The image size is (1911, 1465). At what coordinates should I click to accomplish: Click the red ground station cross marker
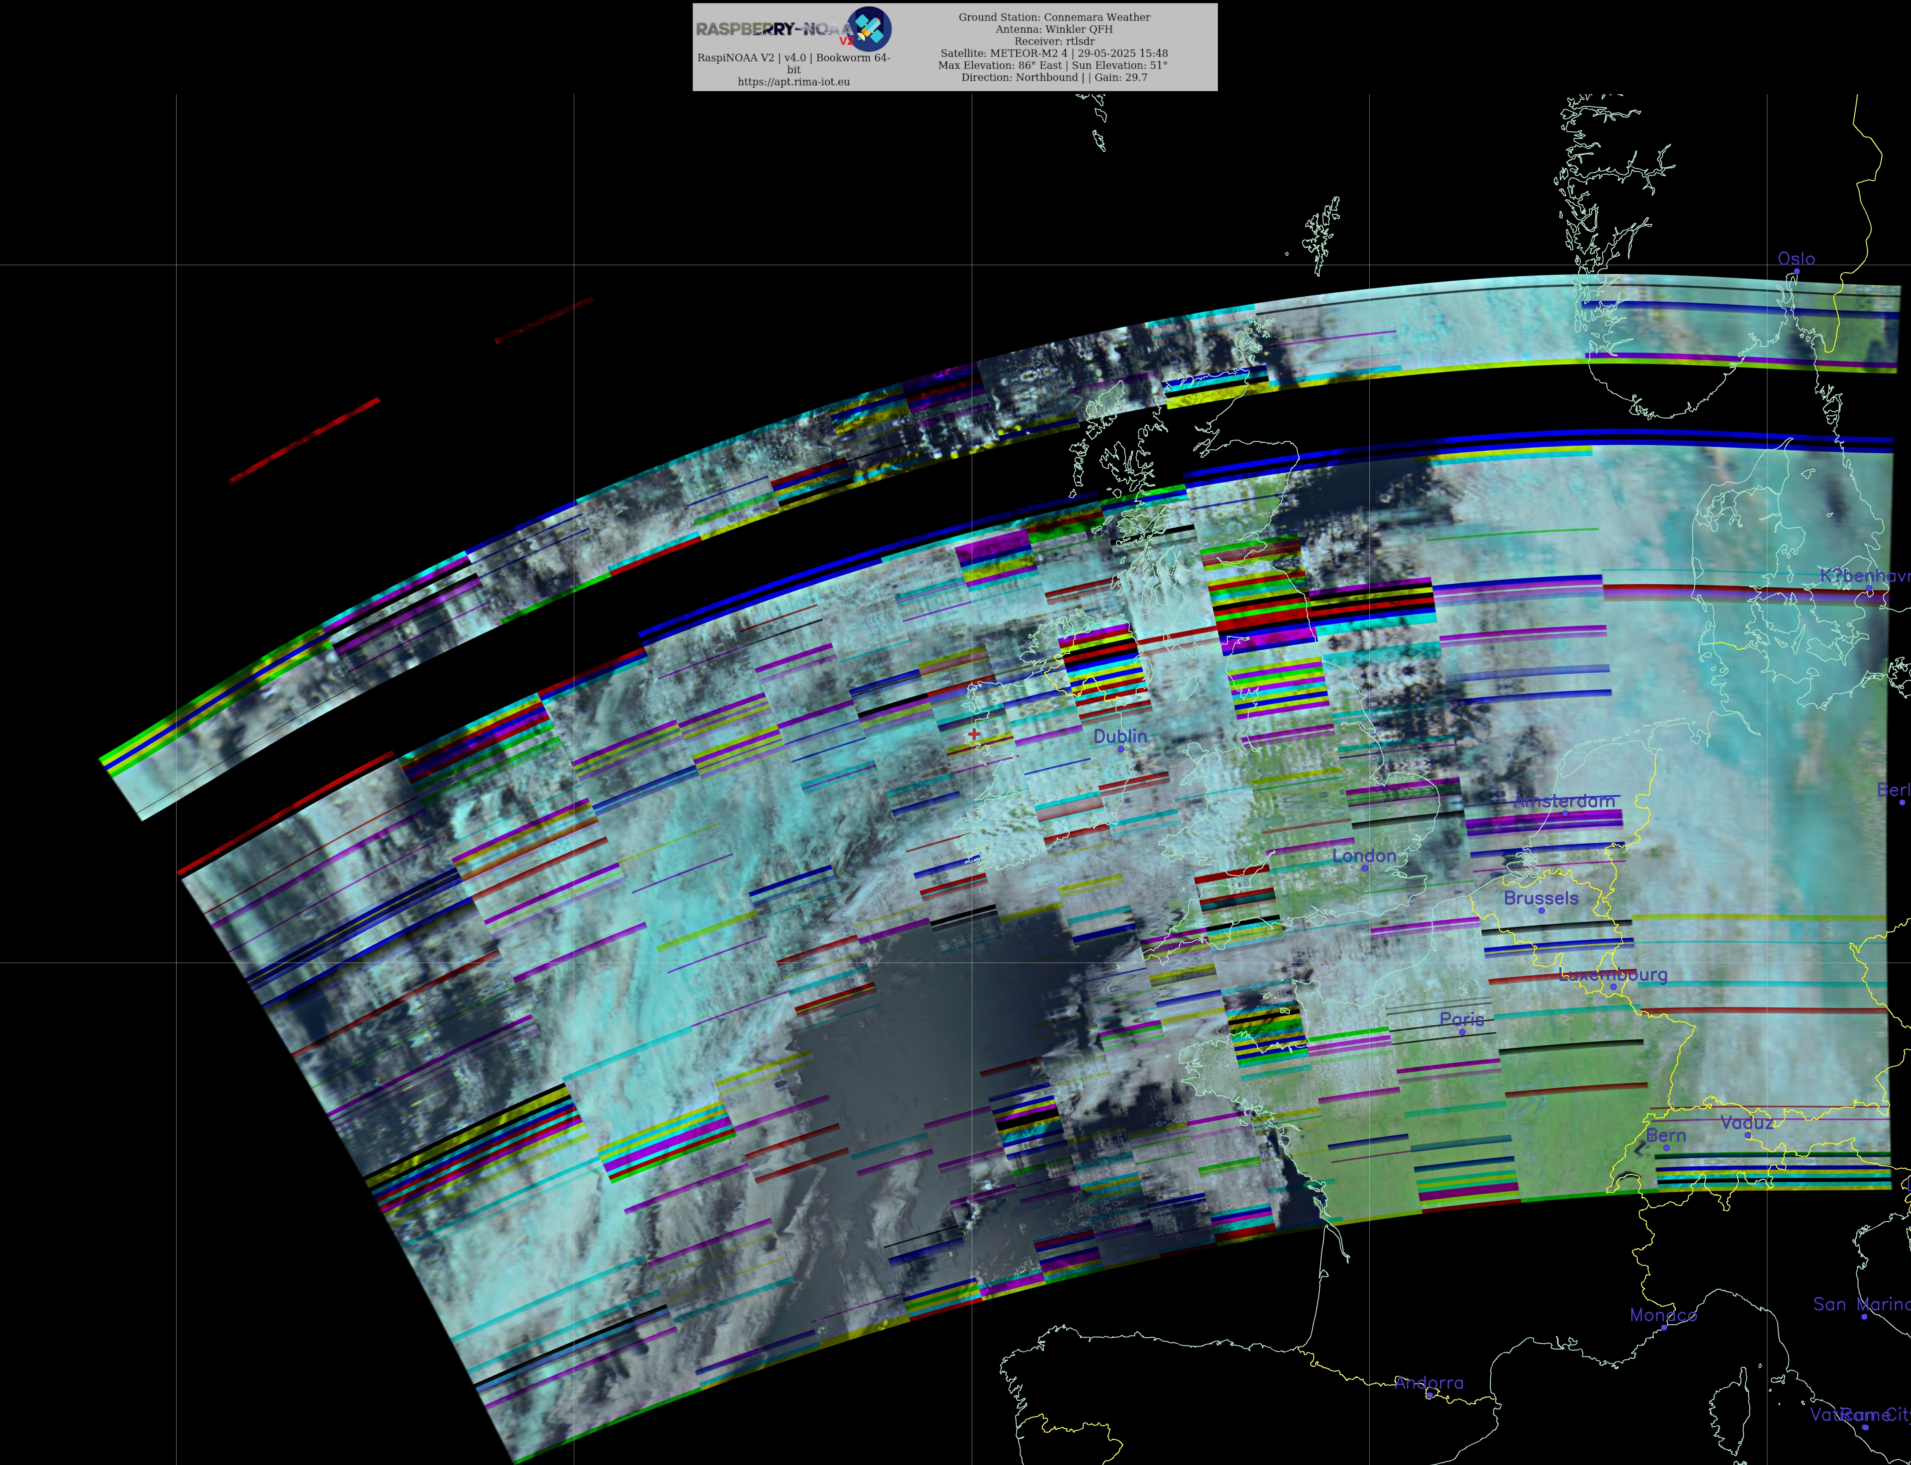tap(974, 734)
